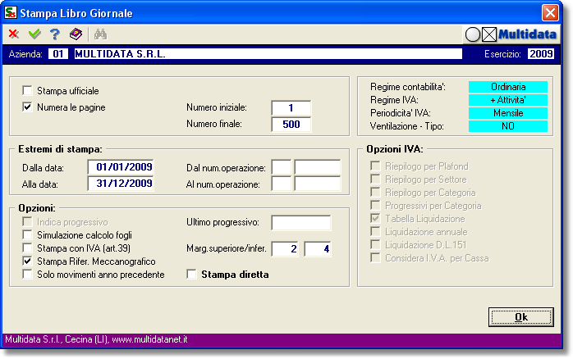Enable Solo movimenti anno precedente

point(27,275)
